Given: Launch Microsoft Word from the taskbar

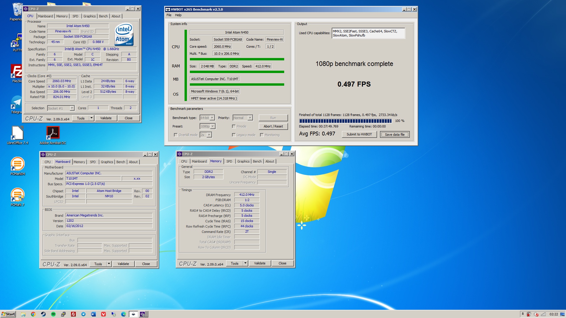Looking at the screenshot, I should 93,314.
